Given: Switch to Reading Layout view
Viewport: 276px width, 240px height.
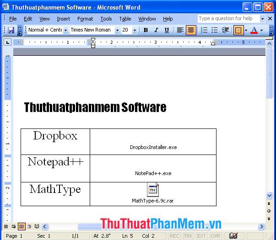Looking at the screenshot, I should 37,226.
